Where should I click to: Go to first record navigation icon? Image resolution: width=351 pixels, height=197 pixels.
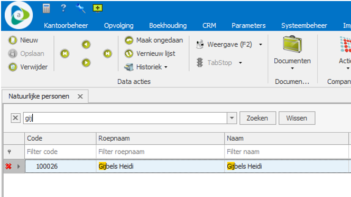coord(64,54)
